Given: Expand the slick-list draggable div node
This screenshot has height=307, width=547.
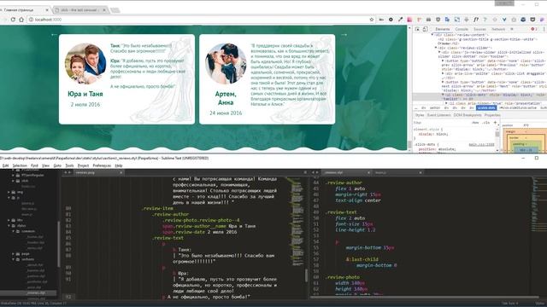Looking at the screenshot, I should coord(443,73).
